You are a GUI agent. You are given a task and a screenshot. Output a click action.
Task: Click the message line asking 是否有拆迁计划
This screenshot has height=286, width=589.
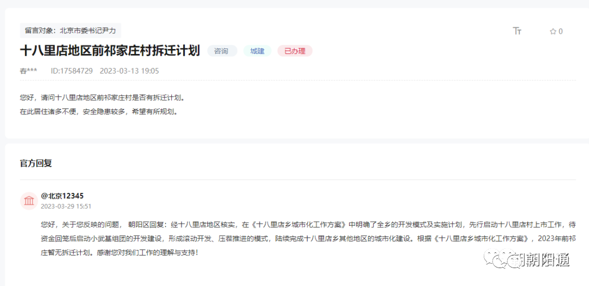point(103,98)
